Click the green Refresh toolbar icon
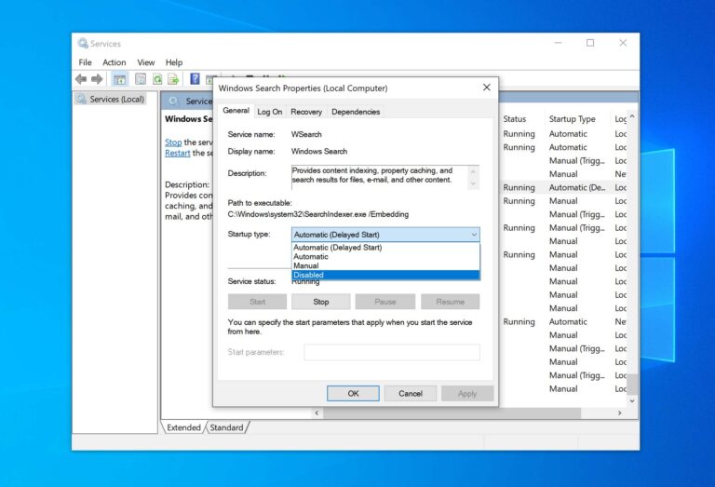 coord(157,79)
